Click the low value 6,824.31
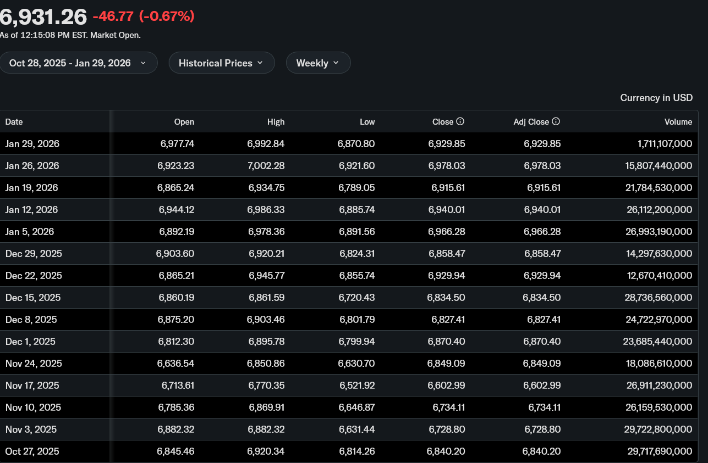The width and height of the screenshot is (708, 463). 357,254
